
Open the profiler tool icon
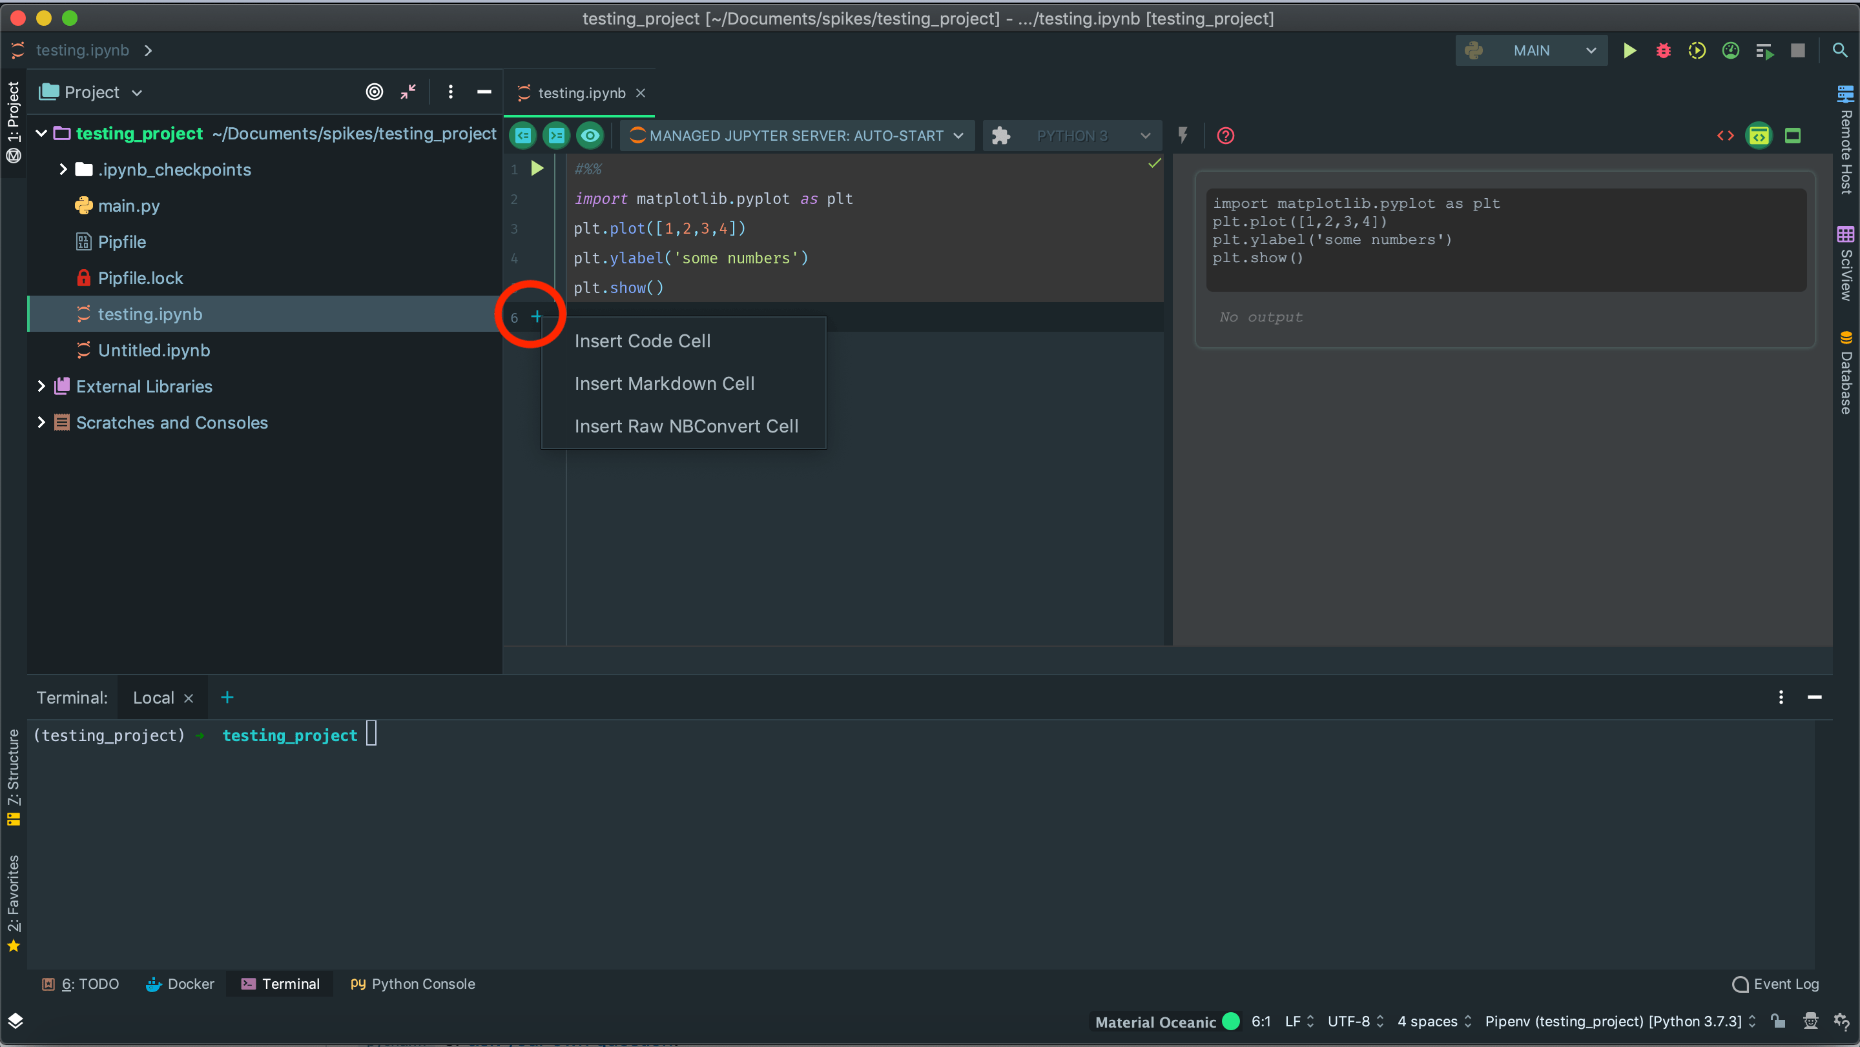pyautogui.click(x=1731, y=50)
